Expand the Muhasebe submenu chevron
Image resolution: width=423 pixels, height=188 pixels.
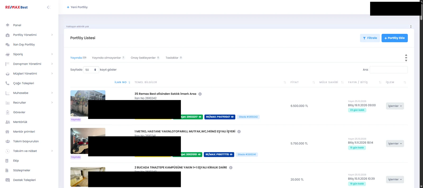52,93
